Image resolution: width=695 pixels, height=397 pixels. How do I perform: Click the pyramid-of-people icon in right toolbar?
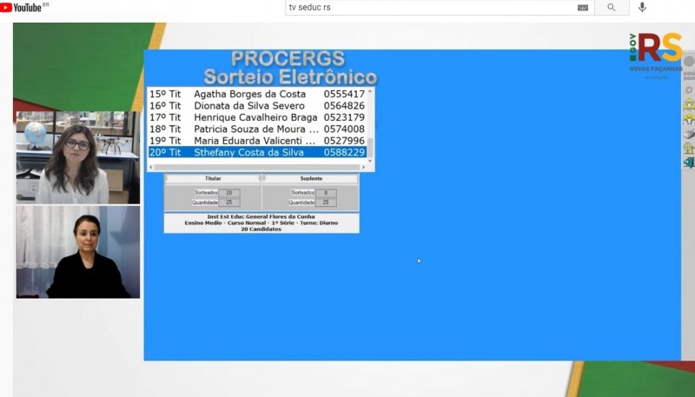pos(689,104)
